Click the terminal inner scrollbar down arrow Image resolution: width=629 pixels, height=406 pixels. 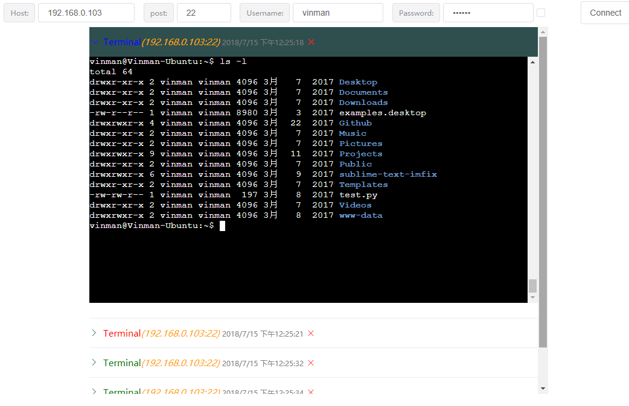tap(533, 297)
